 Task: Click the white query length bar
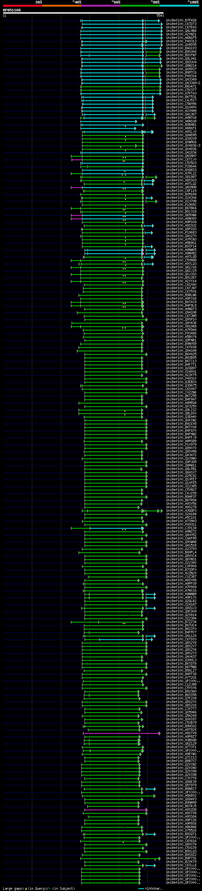(x=83, y=13)
